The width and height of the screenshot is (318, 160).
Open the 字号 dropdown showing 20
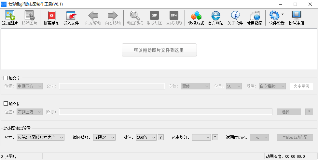click(x=234, y=86)
